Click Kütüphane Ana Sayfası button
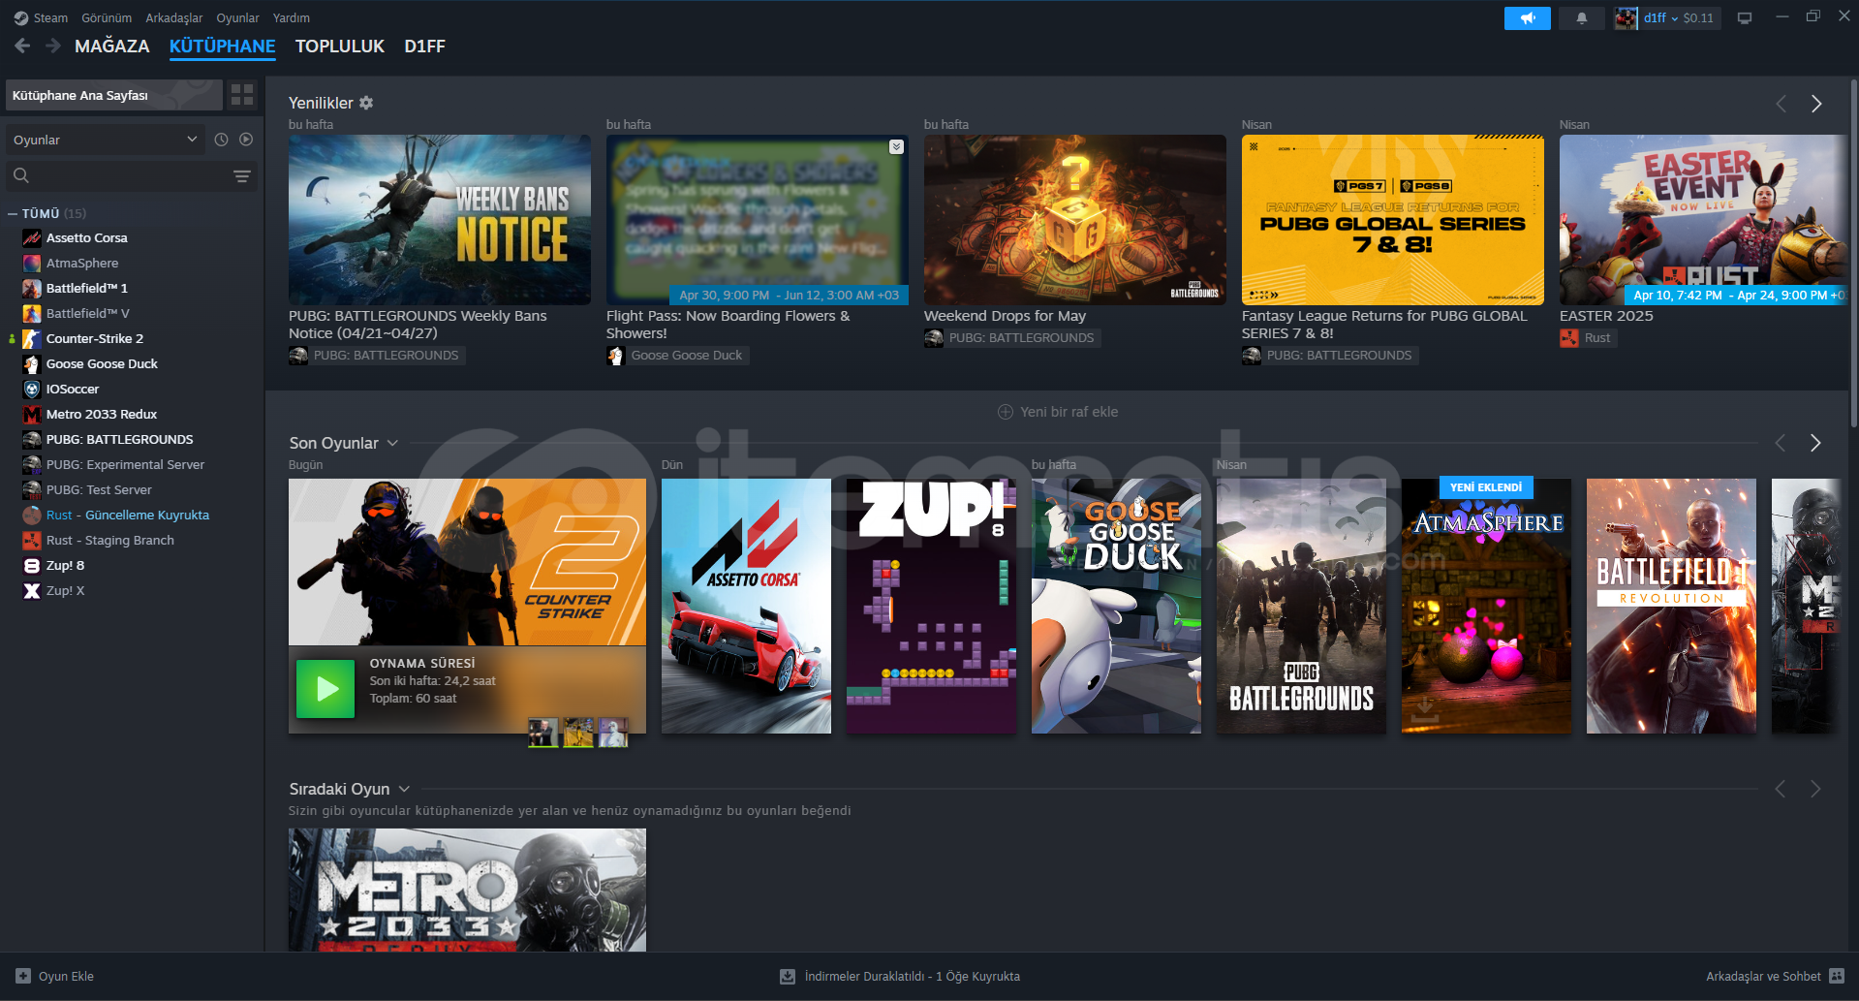 click(x=114, y=95)
